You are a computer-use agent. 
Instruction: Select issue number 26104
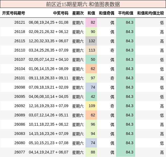coord(20,69)
